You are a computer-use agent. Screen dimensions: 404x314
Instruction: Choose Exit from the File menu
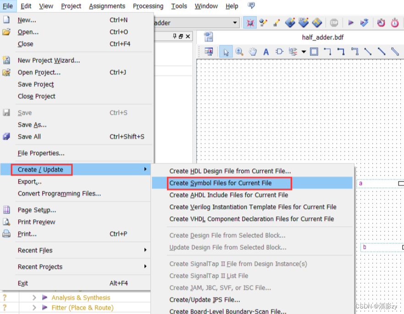click(76, 283)
